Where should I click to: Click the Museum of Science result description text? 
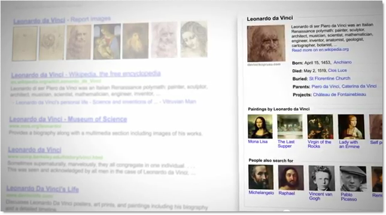(105, 133)
